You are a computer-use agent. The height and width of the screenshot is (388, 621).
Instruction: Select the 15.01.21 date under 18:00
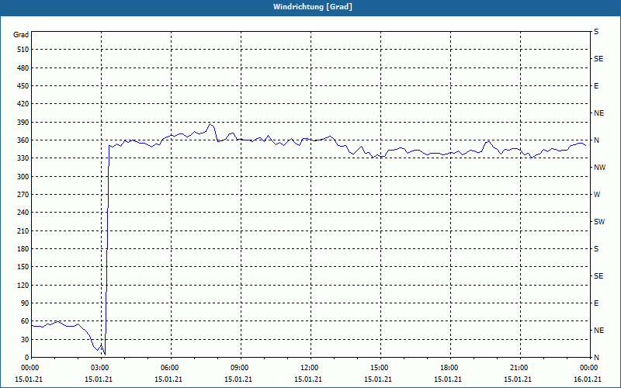tap(448, 379)
